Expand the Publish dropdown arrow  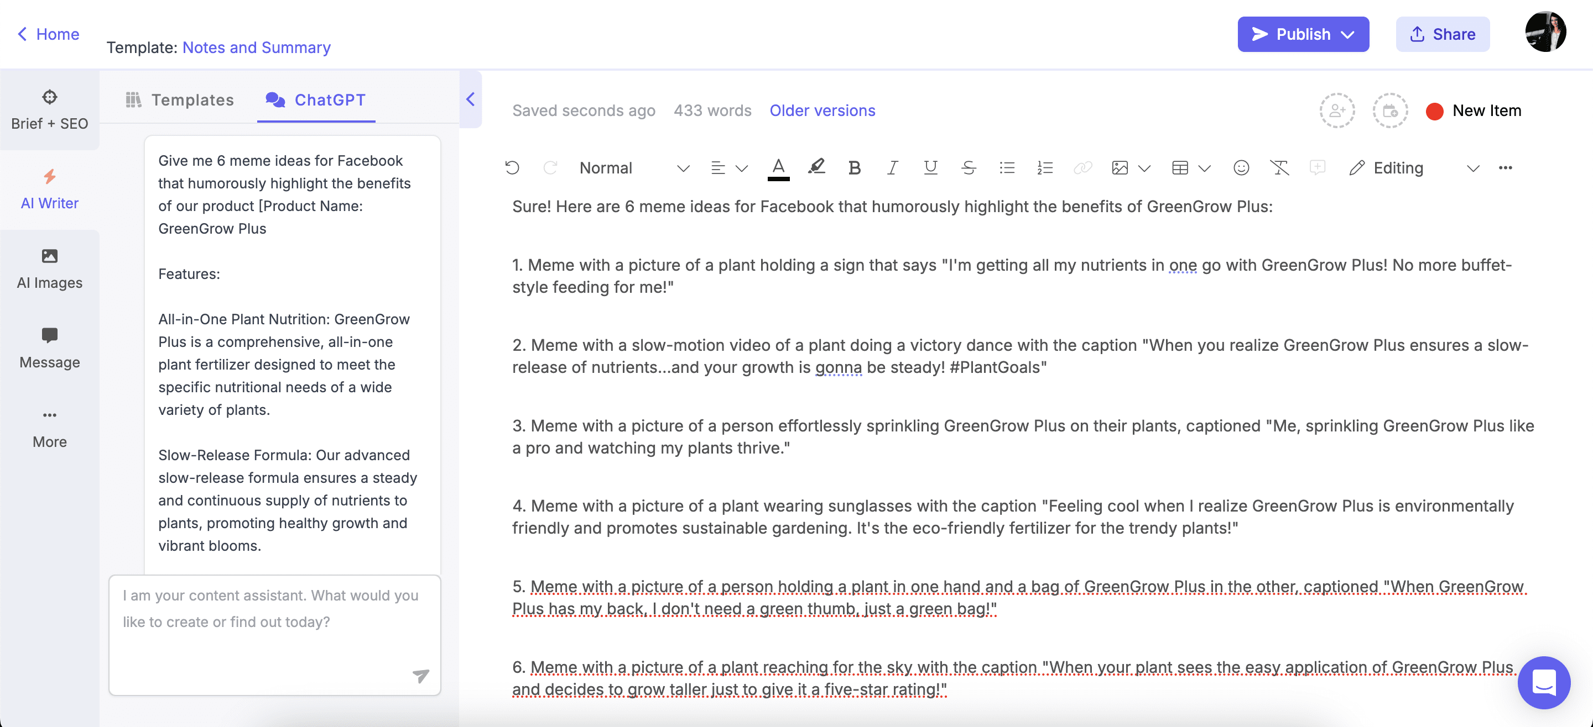(1349, 35)
